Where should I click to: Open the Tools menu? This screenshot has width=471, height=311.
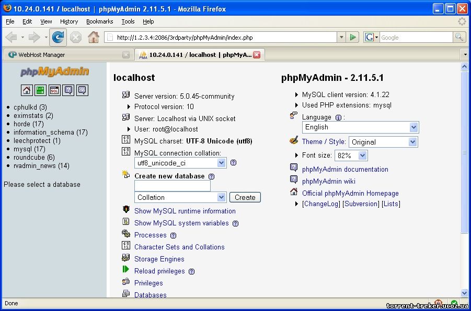128,21
